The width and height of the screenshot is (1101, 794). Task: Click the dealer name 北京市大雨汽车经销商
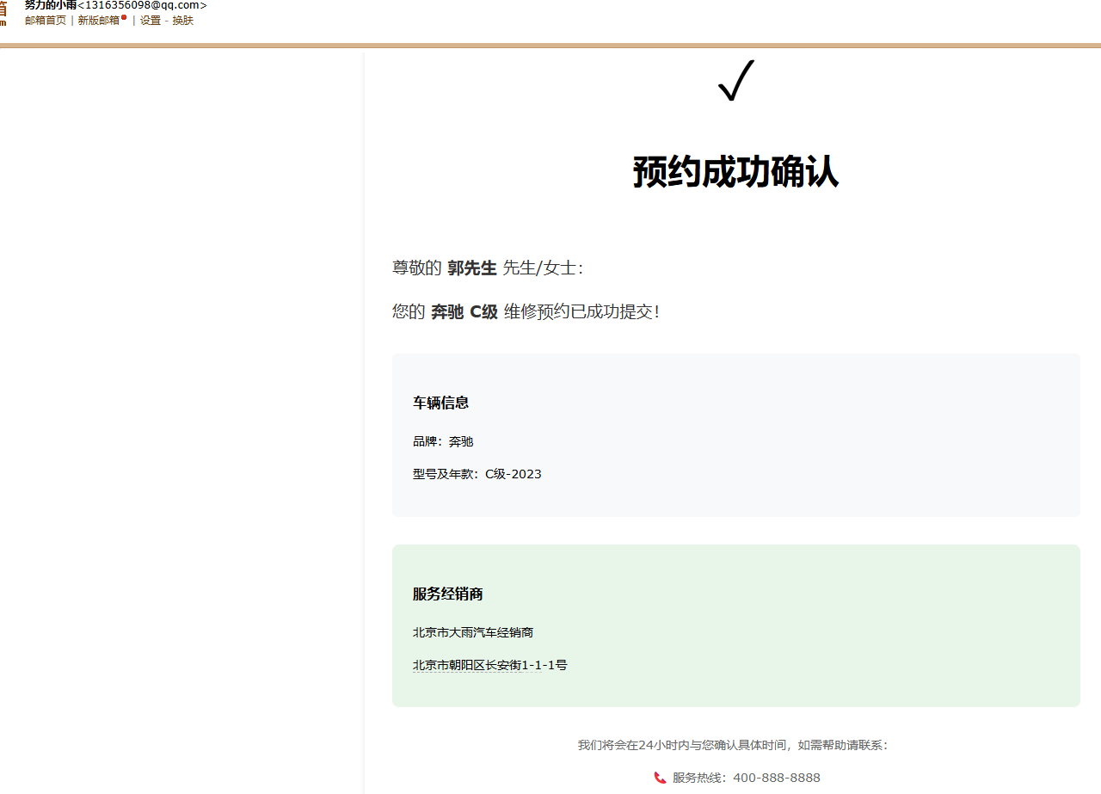[x=473, y=632]
